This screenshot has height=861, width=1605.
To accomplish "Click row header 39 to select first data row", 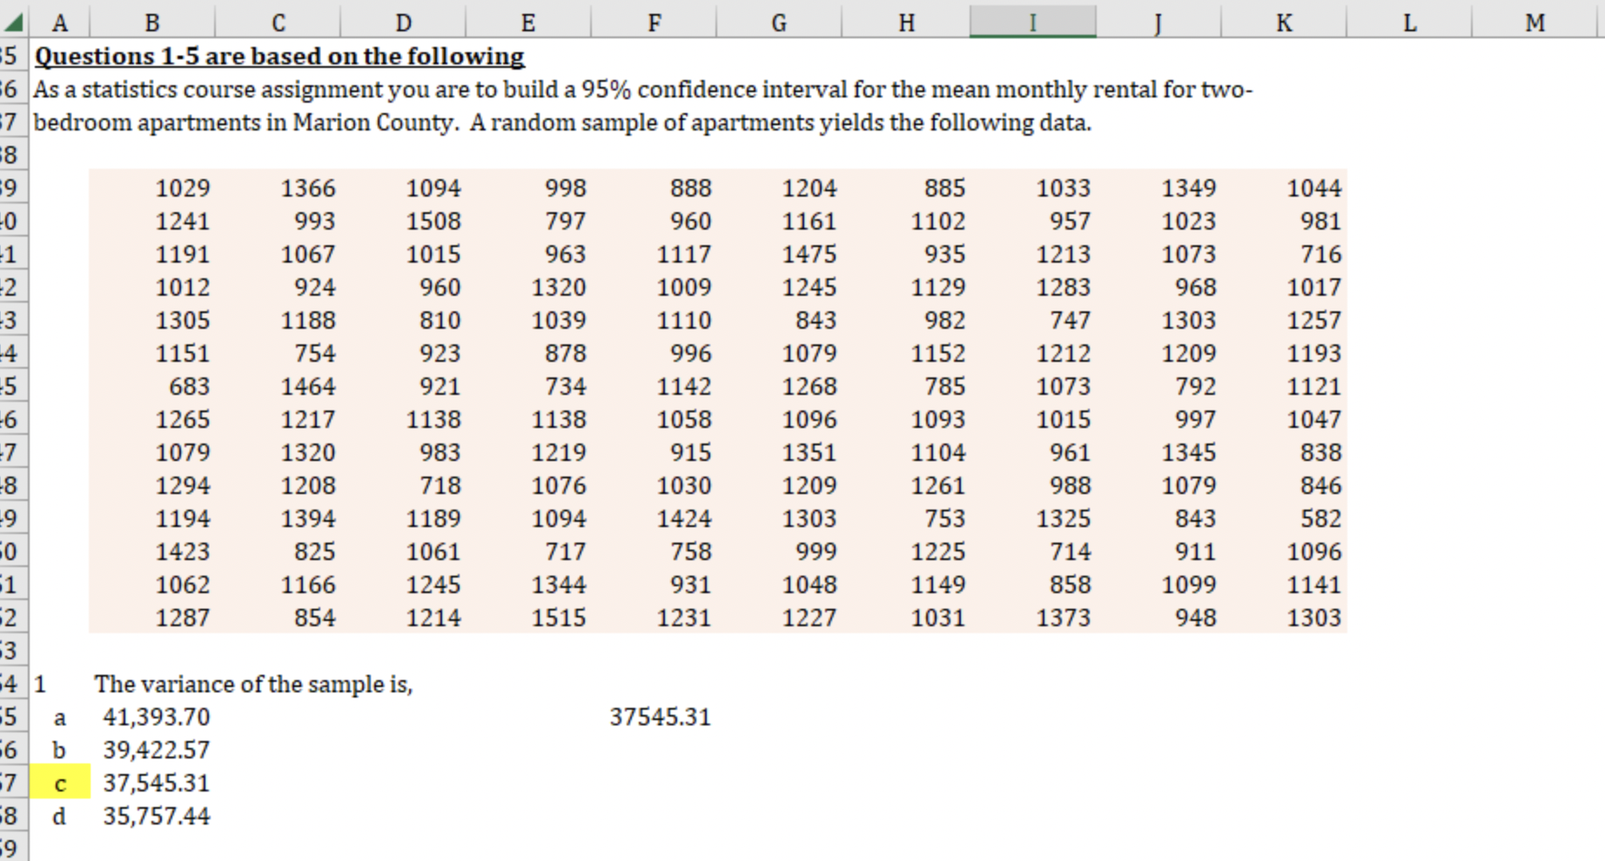I will pyautogui.click(x=13, y=188).
